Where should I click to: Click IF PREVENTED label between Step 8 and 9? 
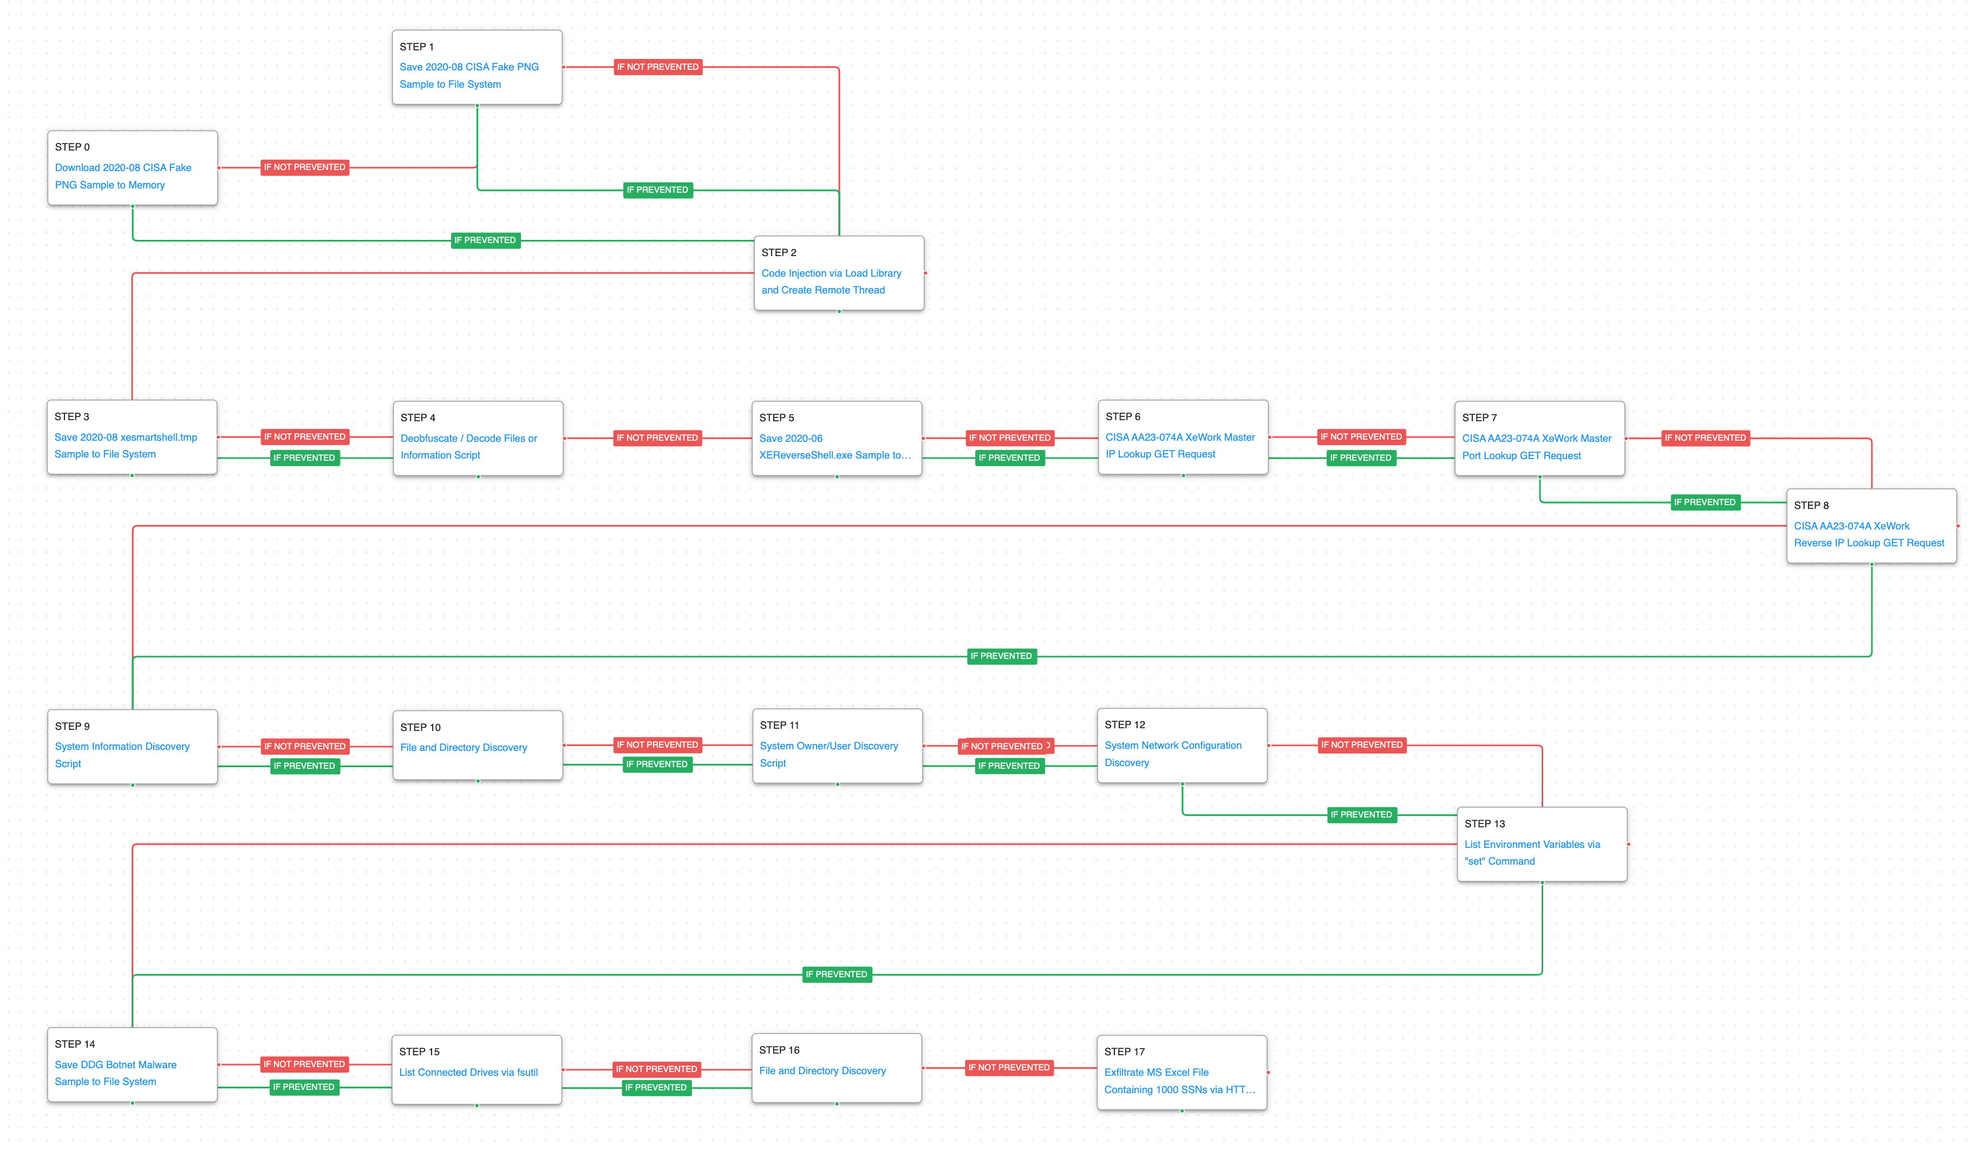(x=1001, y=656)
